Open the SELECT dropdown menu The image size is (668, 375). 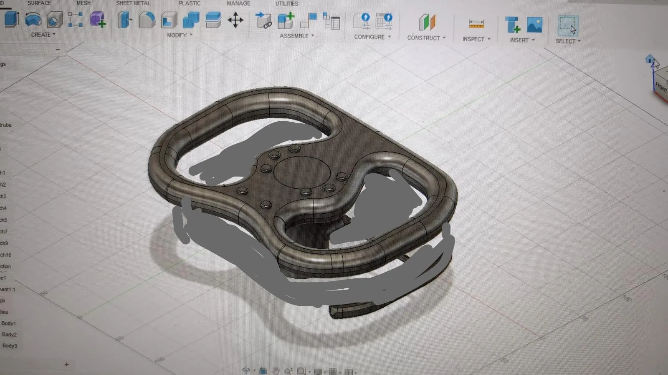(568, 41)
